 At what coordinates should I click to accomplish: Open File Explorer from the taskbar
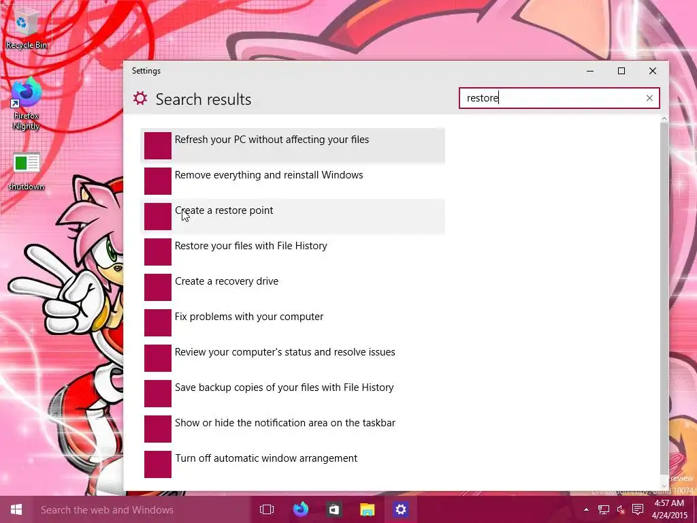point(367,509)
